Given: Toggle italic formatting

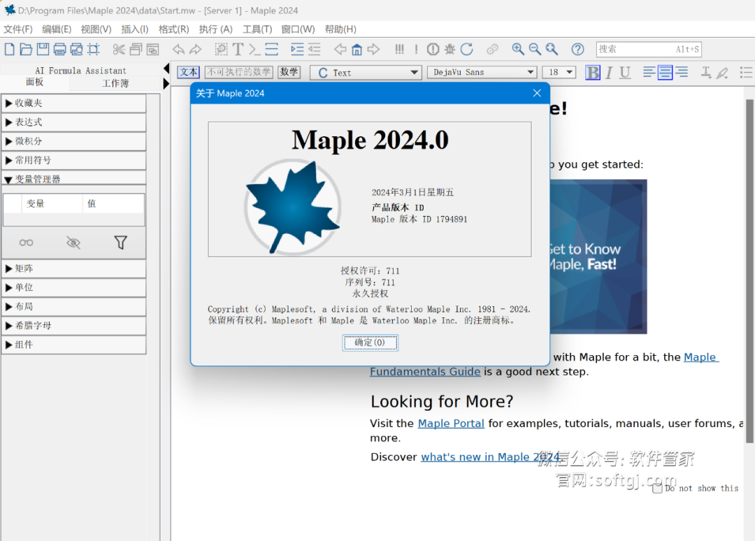Looking at the screenshot, I should tap(609, 73).
